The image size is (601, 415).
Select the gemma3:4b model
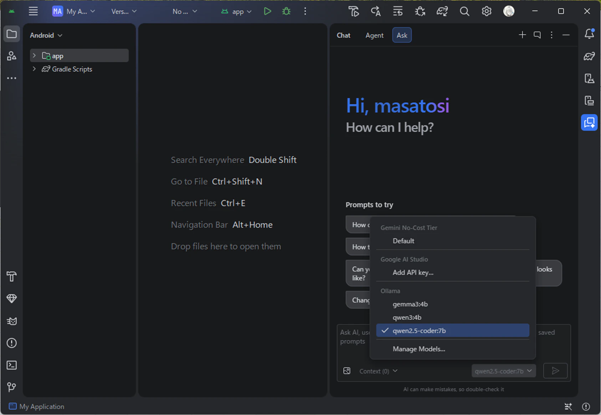coord(453,304)
